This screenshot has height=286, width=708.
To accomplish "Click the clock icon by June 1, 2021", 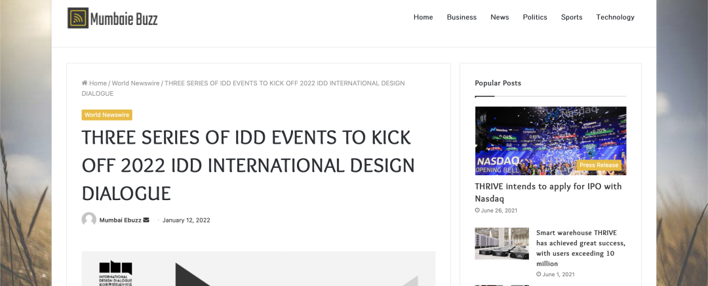I will [539, 274].
